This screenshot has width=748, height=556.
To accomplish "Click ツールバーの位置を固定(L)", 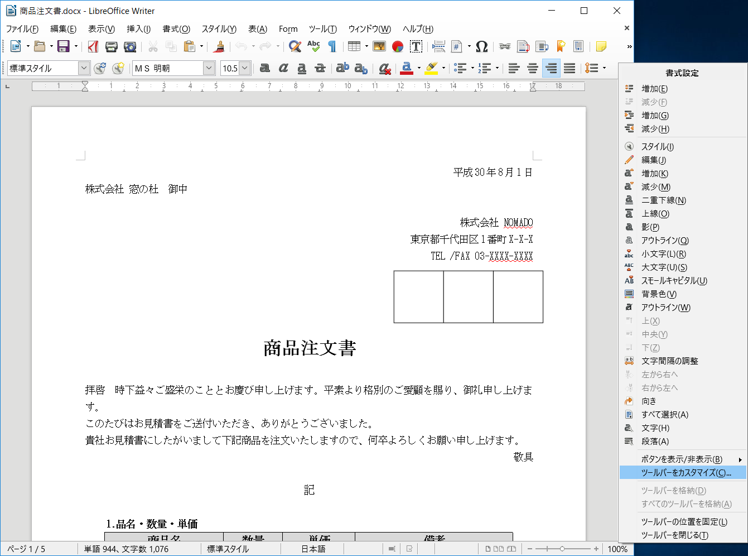I will 683,521.
